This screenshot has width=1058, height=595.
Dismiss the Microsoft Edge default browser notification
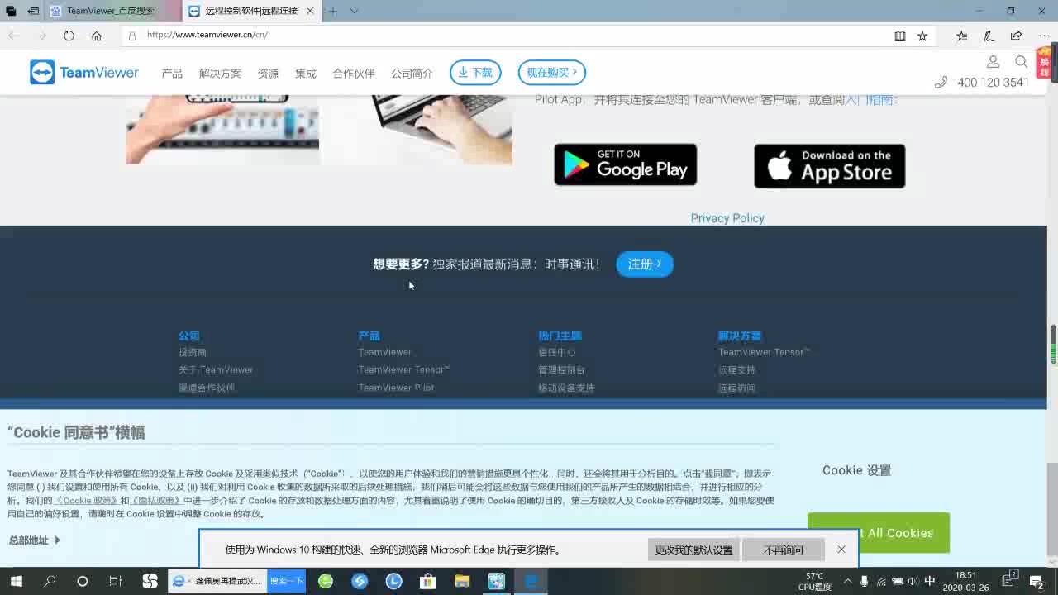point(841,550)
